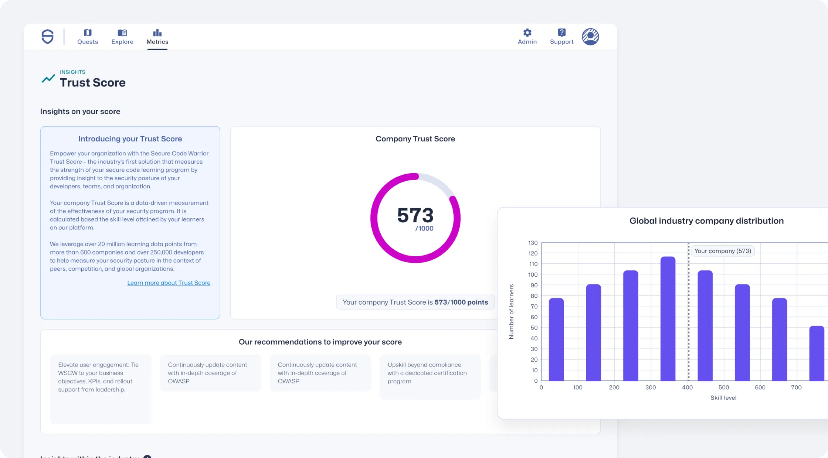
Task: Click the Your company (573) marker label
Action: [x=723, y=251]
